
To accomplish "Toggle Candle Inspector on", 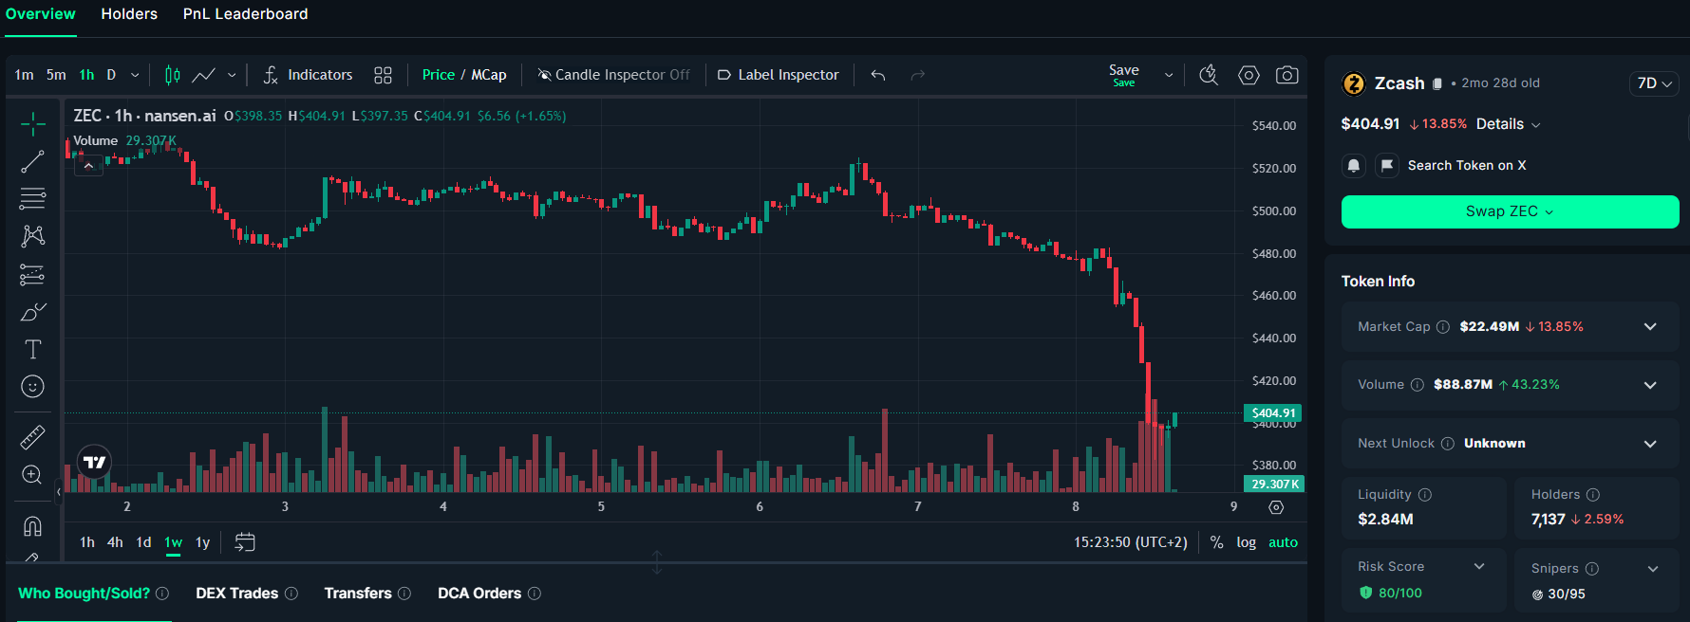I will point(613,75).
